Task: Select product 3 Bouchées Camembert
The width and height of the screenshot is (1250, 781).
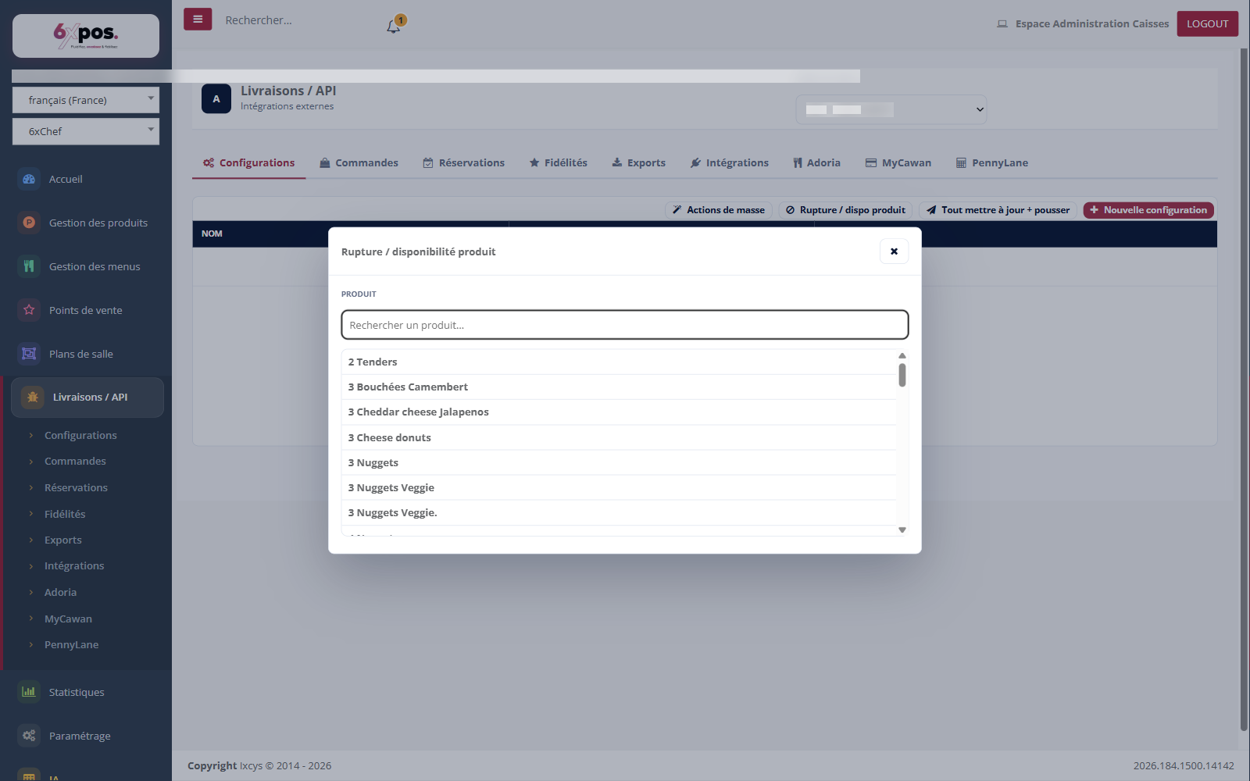Action: tap(619, 387)
